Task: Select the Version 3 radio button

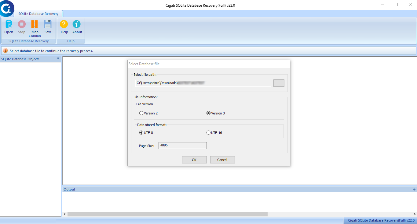Action: pos(216,113)
